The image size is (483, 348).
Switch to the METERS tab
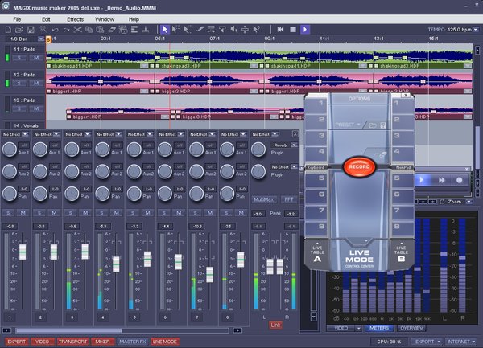pos(379,329)
